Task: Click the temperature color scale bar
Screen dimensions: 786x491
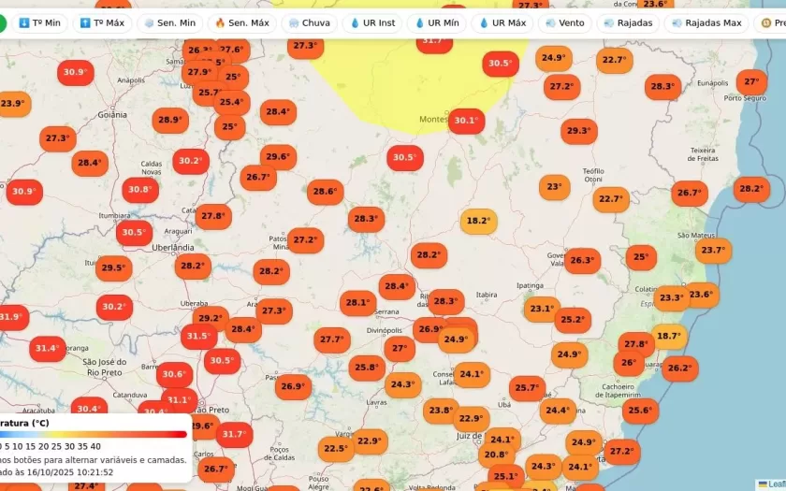Action: point(94,434)
